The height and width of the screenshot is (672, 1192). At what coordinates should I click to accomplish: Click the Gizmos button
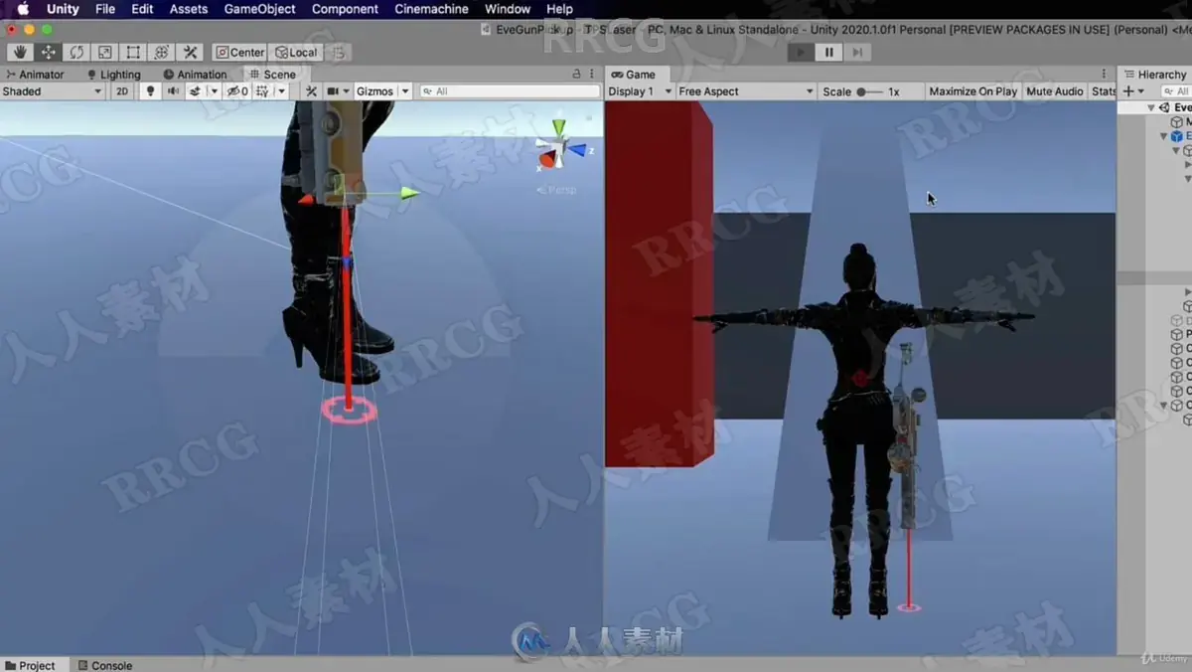click(x=374, y=90)
